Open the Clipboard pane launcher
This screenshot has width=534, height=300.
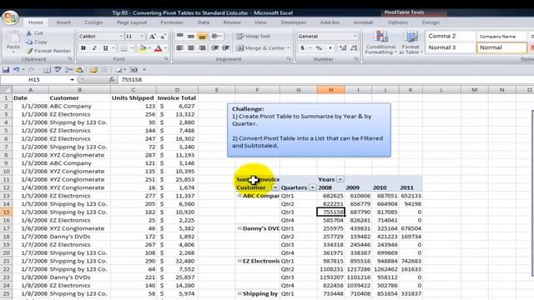(x=70, y=59)
